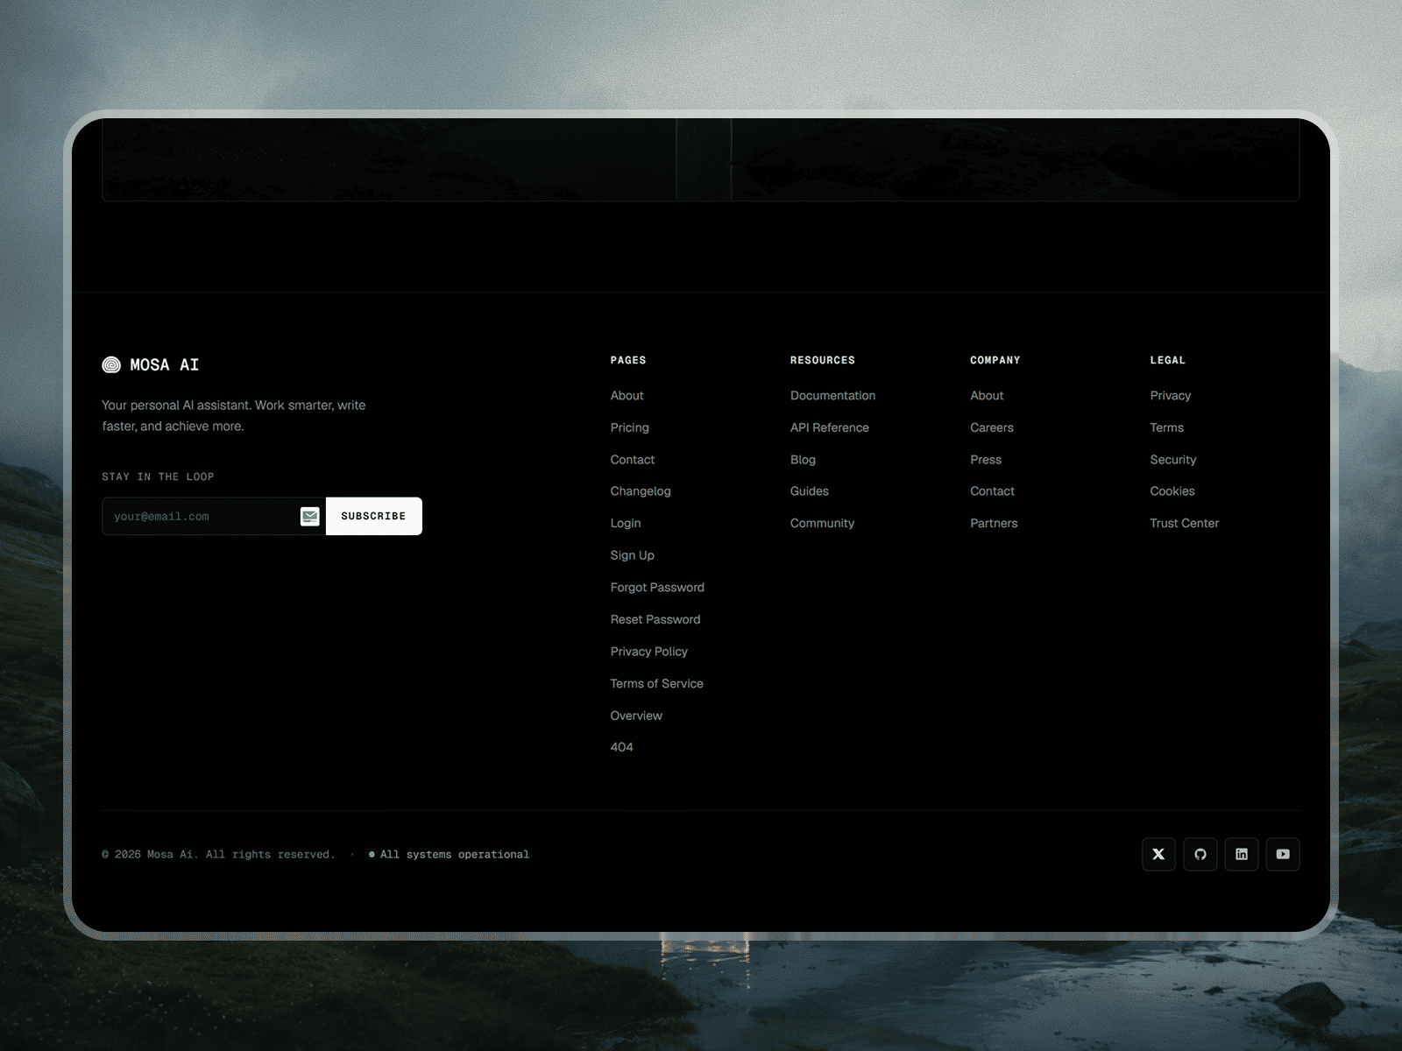Open the Terms link under Legal
The image size is (1402, 1051).
click(x=1167, y=427)
